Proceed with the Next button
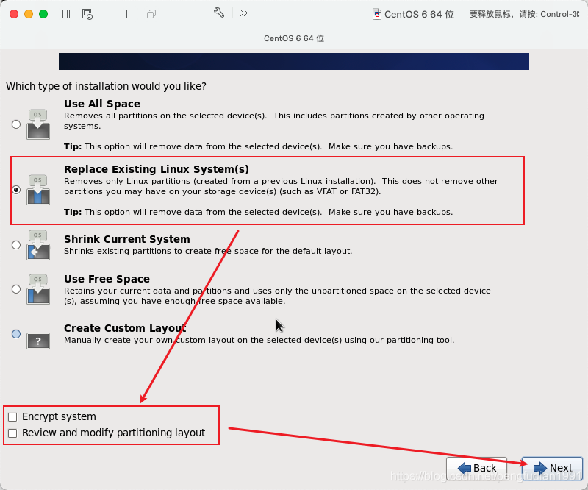 553,468
